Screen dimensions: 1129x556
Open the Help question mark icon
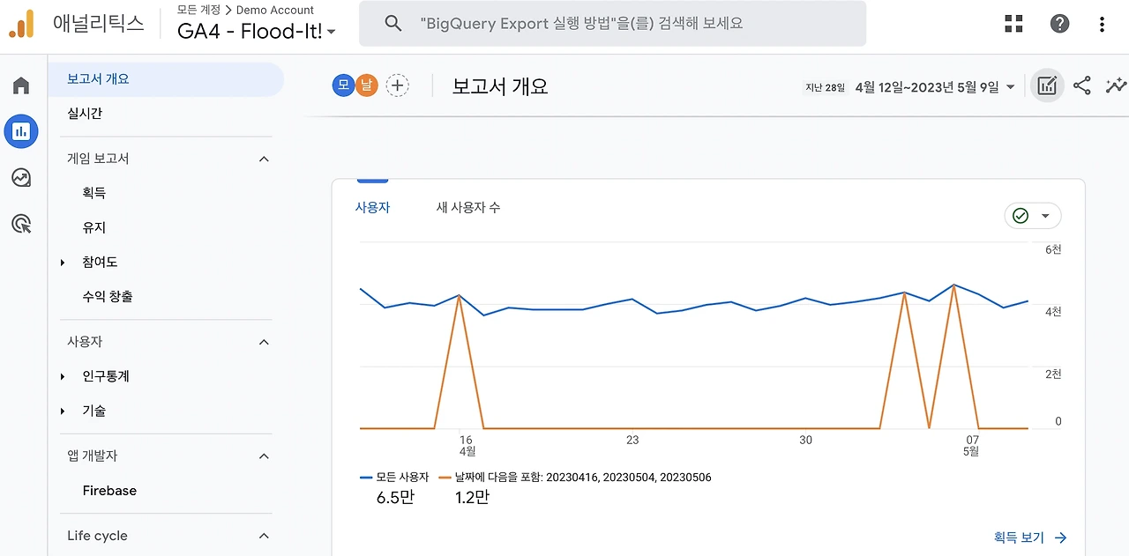[1059, 23]
